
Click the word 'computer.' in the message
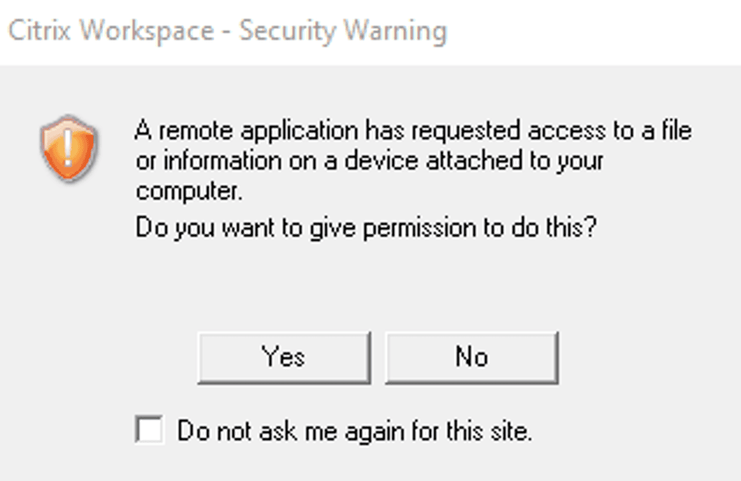(x=189, y=191)
